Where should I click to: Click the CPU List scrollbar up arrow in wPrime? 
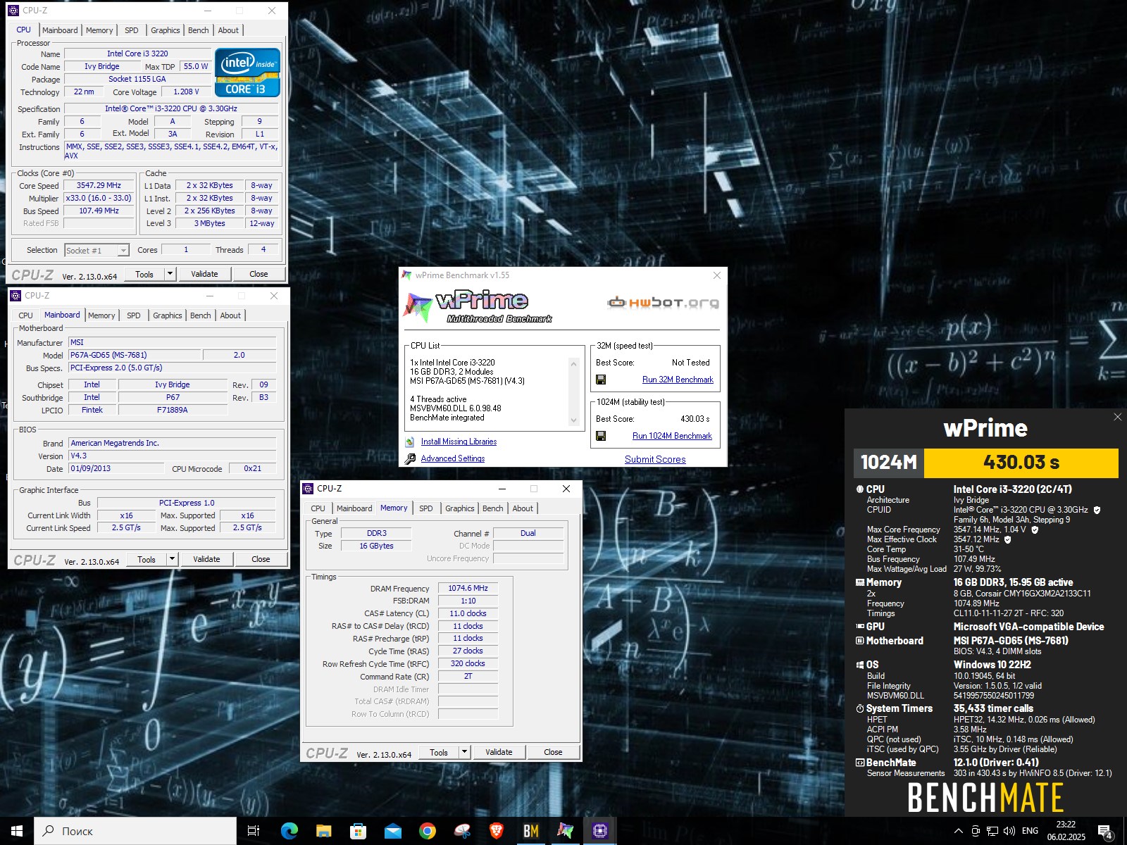click(x=573, y=363)
